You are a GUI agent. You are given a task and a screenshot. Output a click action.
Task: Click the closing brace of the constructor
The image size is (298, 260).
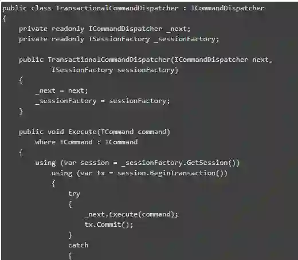[21, 112]
